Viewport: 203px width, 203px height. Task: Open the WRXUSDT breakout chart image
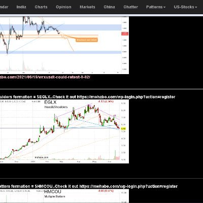click(x=64, y=45)
